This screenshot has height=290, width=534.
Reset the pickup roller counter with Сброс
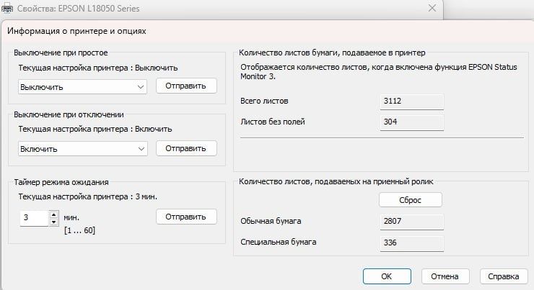click(411, 200)
